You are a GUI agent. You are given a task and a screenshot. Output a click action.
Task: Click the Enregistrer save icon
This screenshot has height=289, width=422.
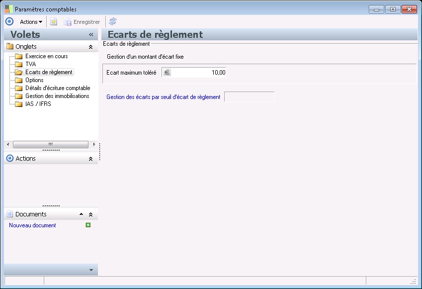click(67, 21)
